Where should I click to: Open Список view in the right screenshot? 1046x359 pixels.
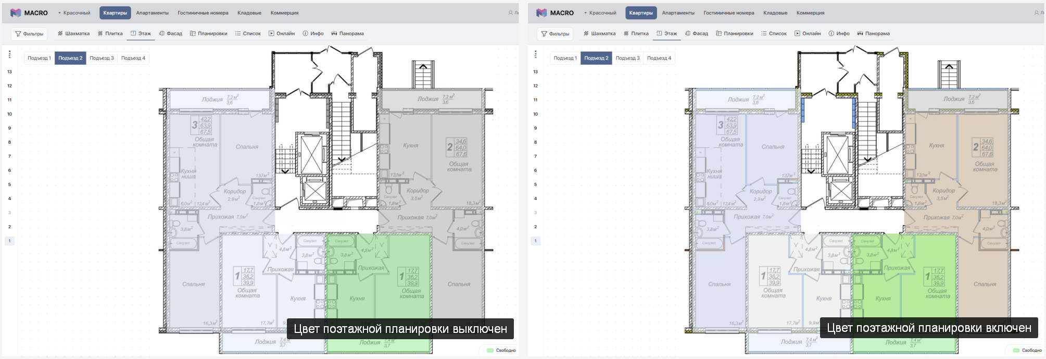click(774, 33)
